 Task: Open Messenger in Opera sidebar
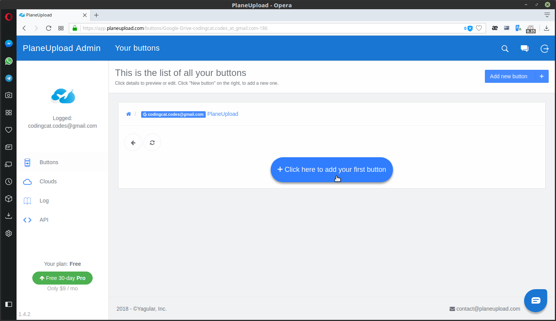coord(8,44)
